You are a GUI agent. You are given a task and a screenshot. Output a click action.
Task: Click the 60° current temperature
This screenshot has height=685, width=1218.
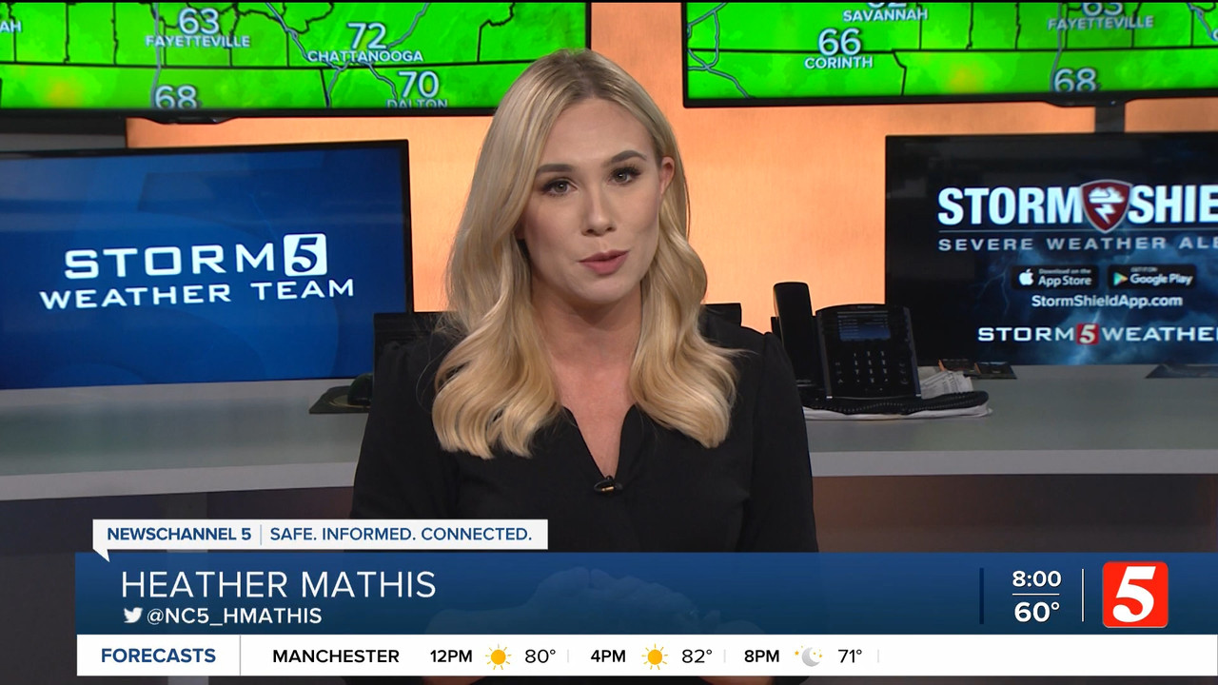[x=1036, y=613]
